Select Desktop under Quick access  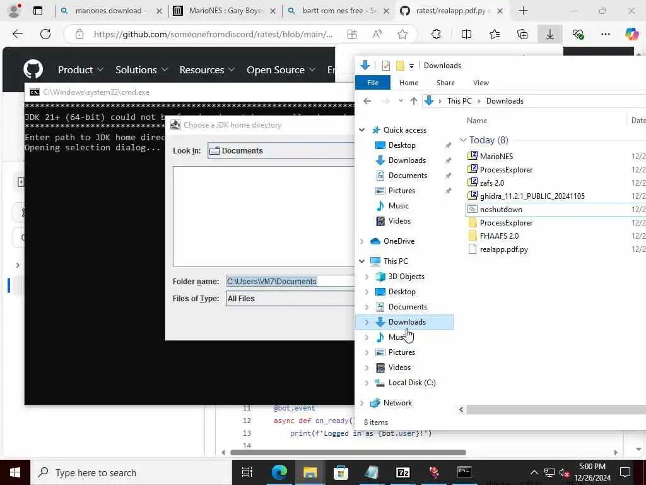[402, 145]
